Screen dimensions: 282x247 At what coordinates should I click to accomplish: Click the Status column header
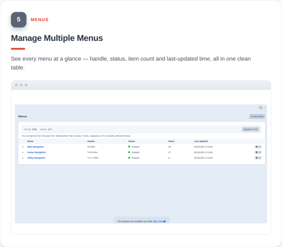click(x=131, y=141)
